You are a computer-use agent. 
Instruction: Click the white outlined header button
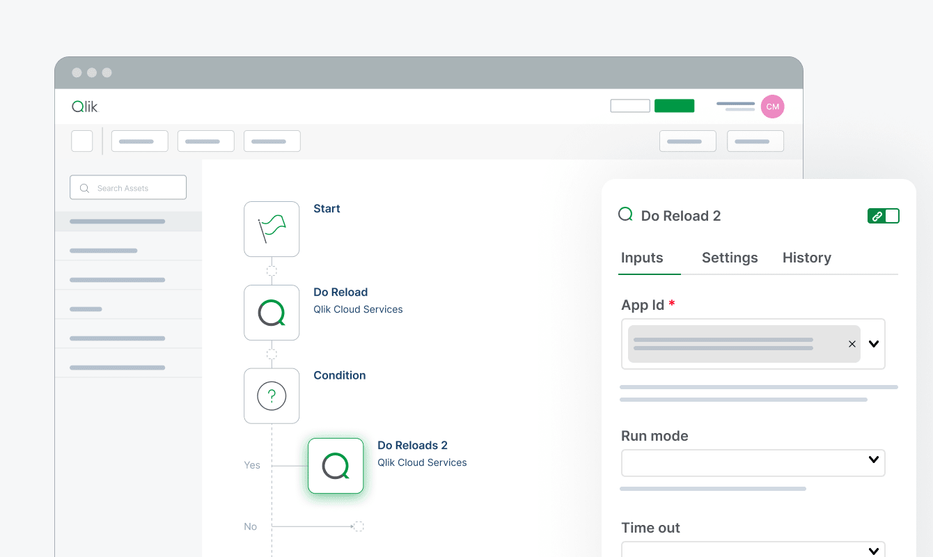coord(630,106)
